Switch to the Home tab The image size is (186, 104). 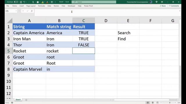click(15, 6)
